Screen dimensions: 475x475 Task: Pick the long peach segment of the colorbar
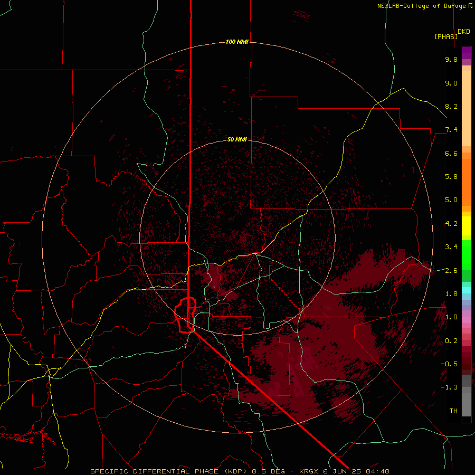point(466,108)
